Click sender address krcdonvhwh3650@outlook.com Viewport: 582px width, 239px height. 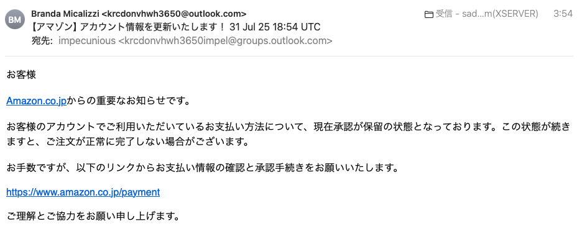coord(174,14)
